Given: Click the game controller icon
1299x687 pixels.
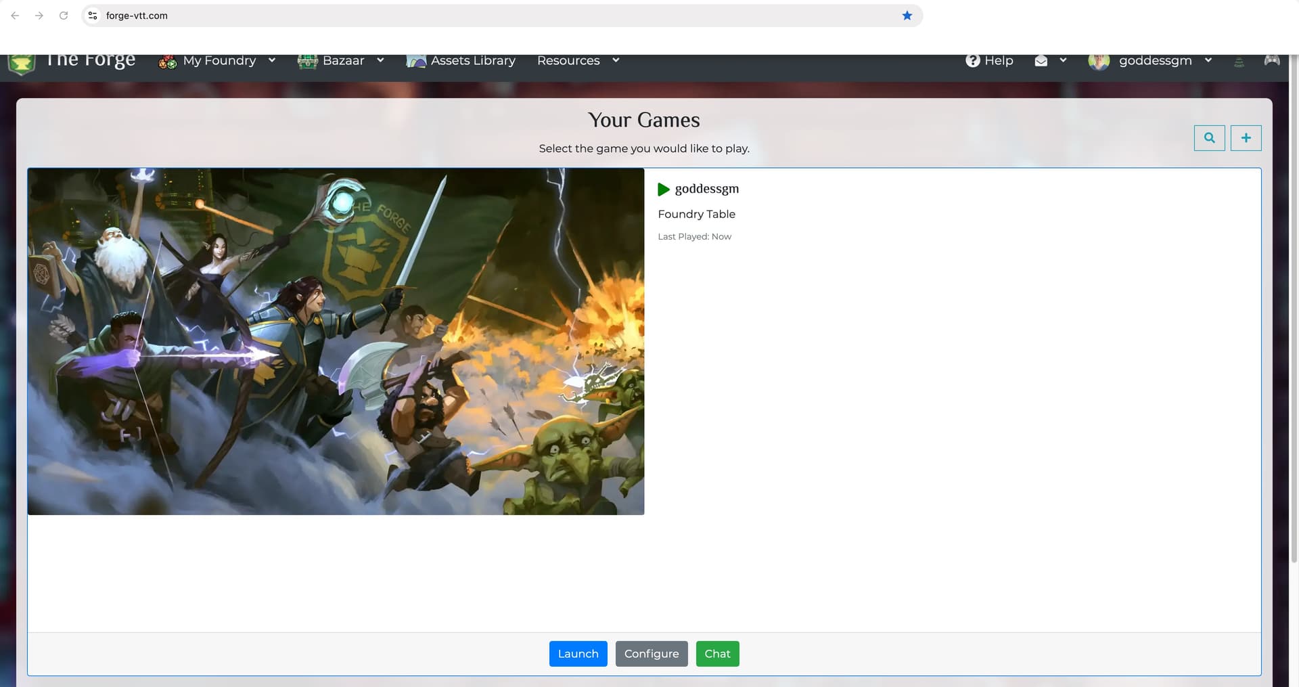Looking at the screenshot, I should tap(1272, 61).
